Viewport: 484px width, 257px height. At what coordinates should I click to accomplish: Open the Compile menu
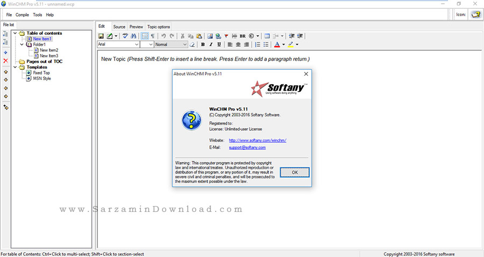(22, 15)
